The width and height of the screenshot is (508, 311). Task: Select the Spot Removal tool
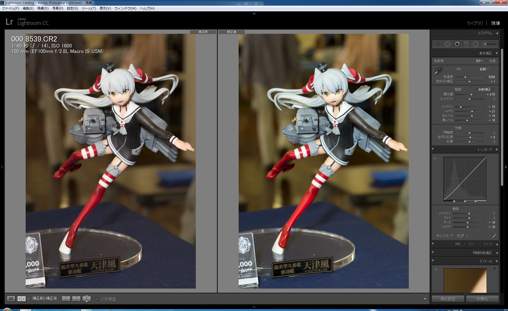click(448, 44)
